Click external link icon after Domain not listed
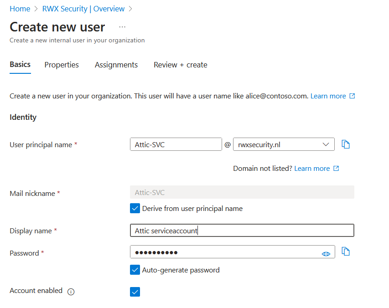The width and height of the screenshot is (389, 308). coord(336,169)
